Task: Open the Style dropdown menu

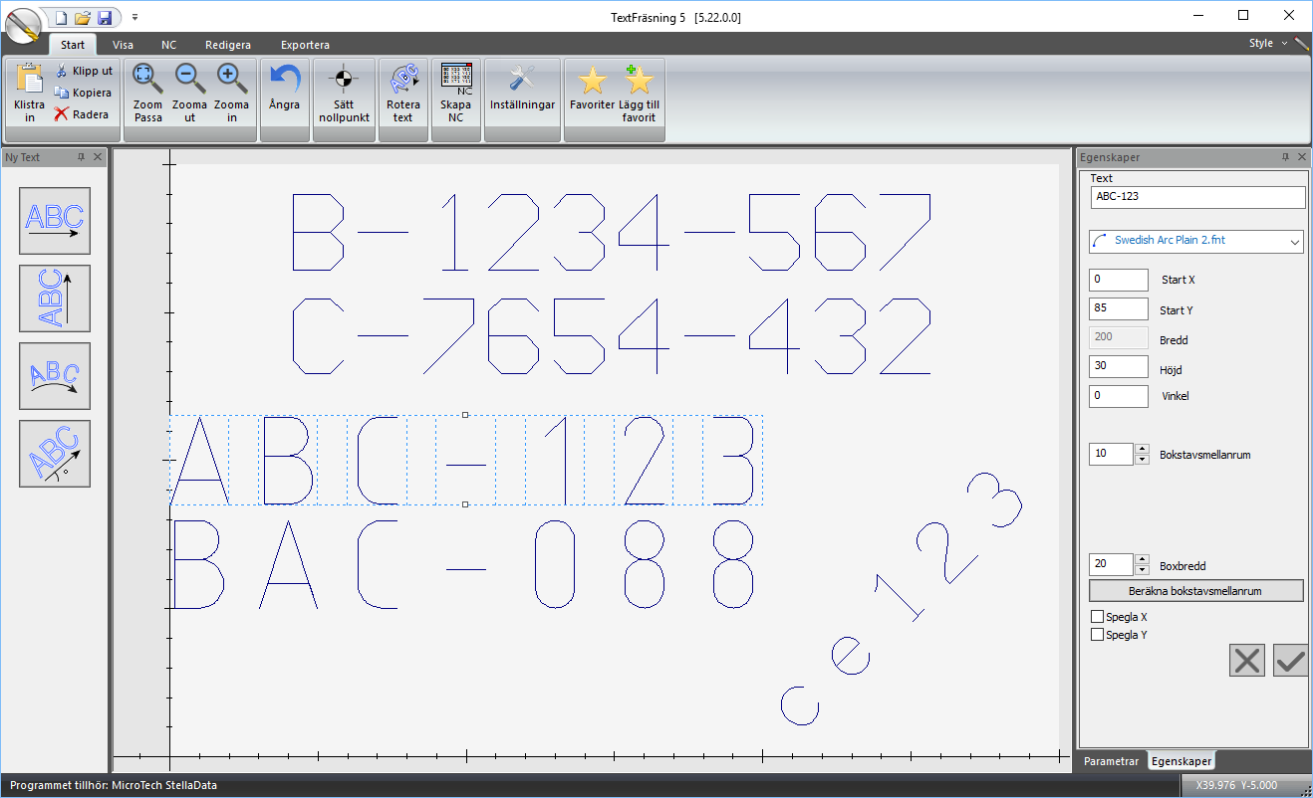Action: [x=1267, y=44]
